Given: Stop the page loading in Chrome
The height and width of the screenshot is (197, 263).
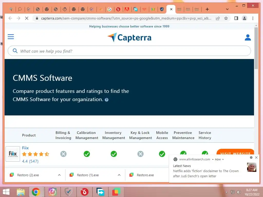Looking at the screenshot, I should pos(27,18).
